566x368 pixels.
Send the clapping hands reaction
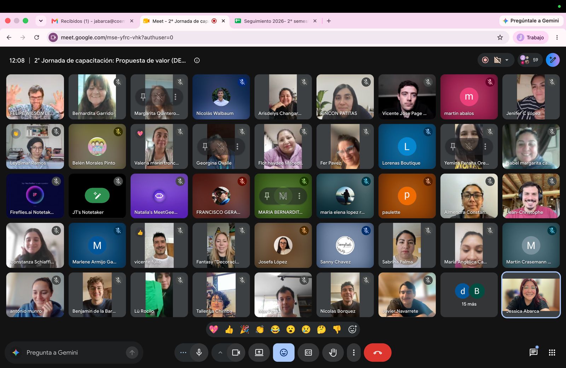pos(260,329)
